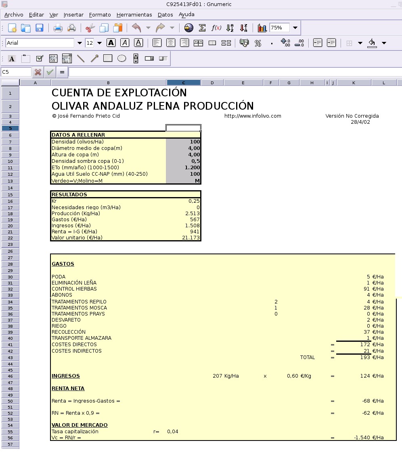Image resolution: width=402 pixels, height=453 pixels.
Task: Click the background fill color bucket
Action: pos(372,43)
